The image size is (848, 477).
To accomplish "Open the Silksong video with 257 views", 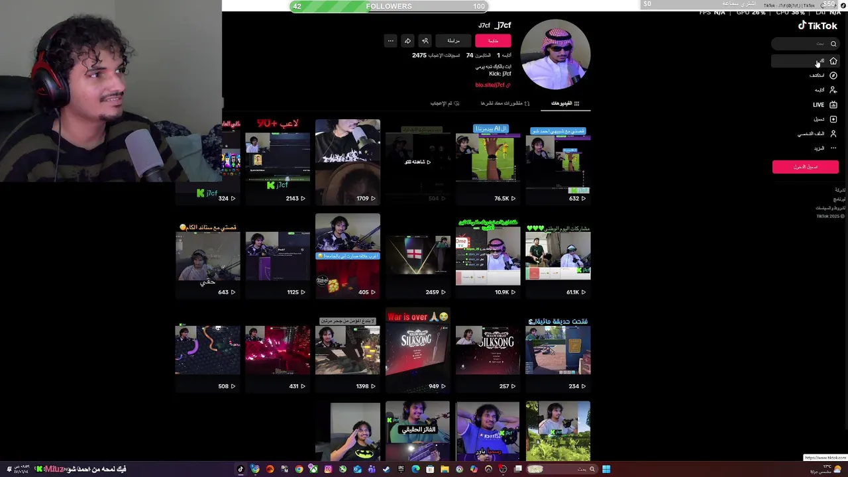I will click(488, 350).
